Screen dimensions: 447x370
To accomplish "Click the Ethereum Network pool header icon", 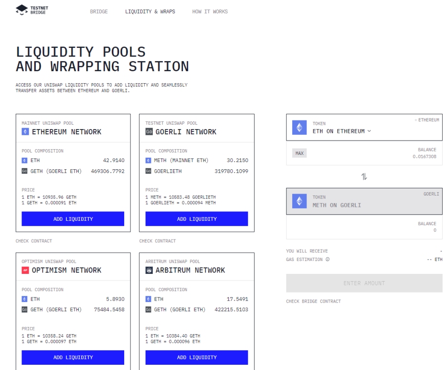I will (25, 131).
